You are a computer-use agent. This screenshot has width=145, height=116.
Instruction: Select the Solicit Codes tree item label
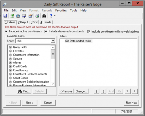21,78
